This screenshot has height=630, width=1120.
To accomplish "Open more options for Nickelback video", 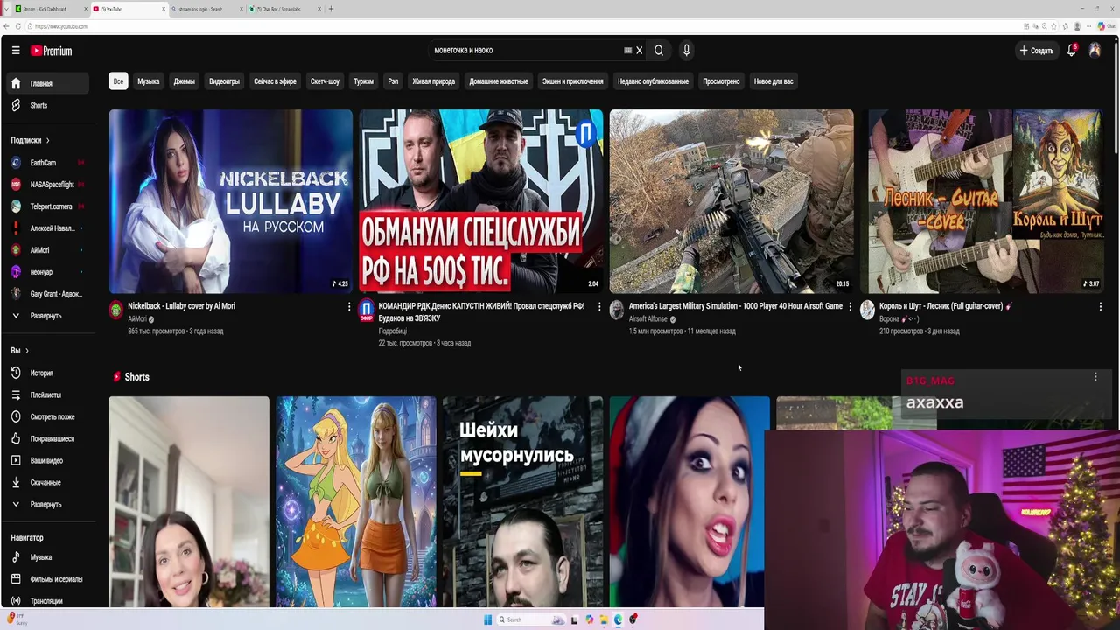I will tap(349, 307).
